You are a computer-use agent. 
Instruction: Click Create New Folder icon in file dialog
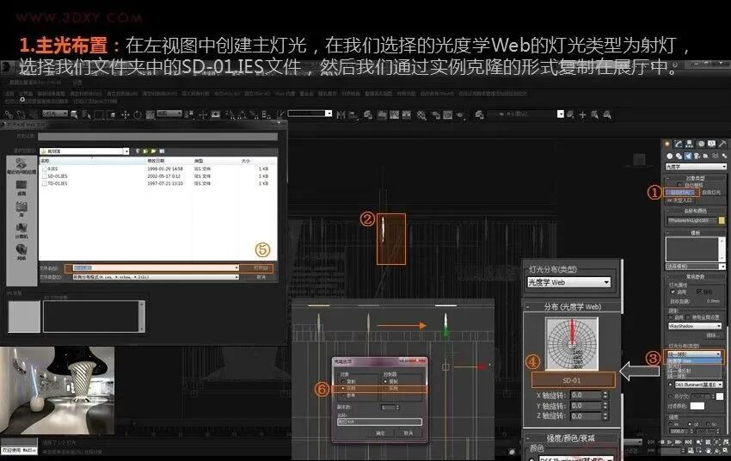153,151
